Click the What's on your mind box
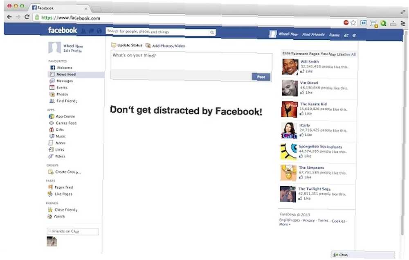The height and width of the screenshot is (260, 409). tap(191, 61)
